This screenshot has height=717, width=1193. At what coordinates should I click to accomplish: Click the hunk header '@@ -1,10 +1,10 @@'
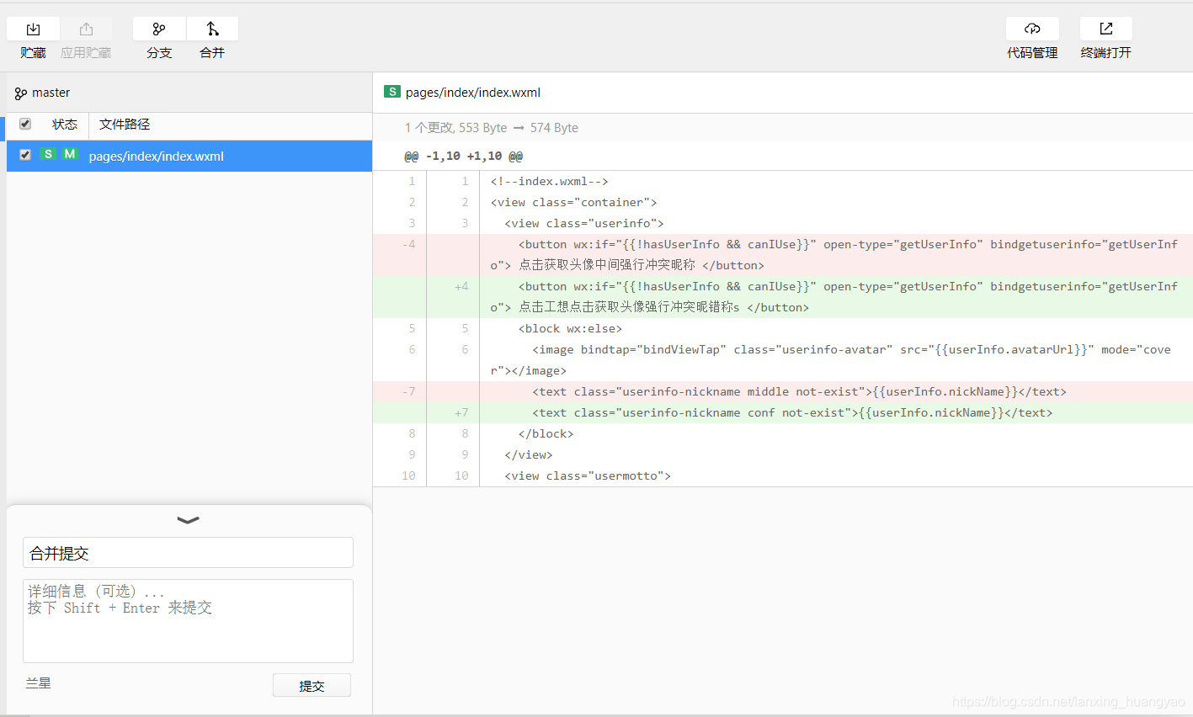click(x=464, y=156)
